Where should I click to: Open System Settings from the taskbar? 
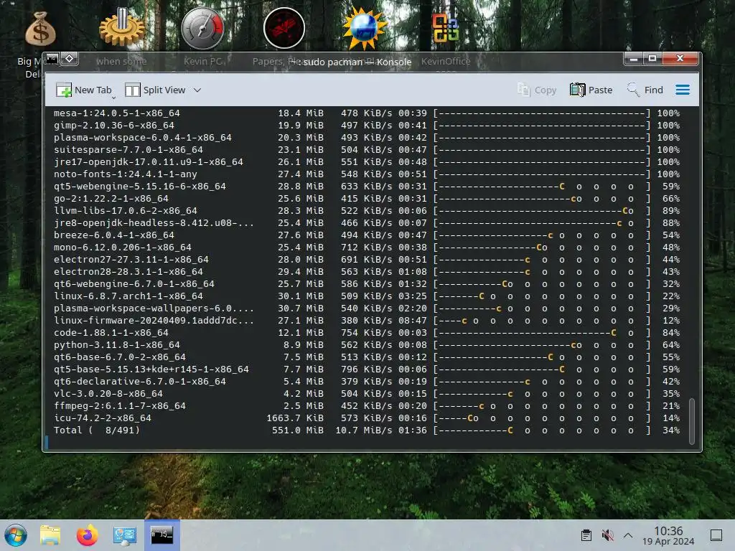[125, 535]
